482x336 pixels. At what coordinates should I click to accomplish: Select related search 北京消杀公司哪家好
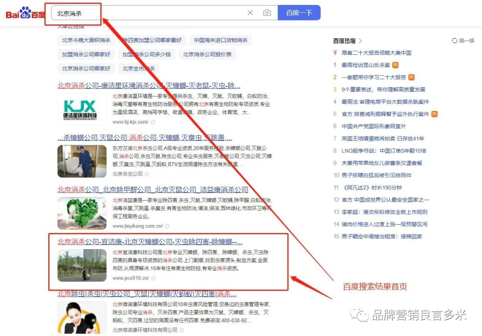86,69
